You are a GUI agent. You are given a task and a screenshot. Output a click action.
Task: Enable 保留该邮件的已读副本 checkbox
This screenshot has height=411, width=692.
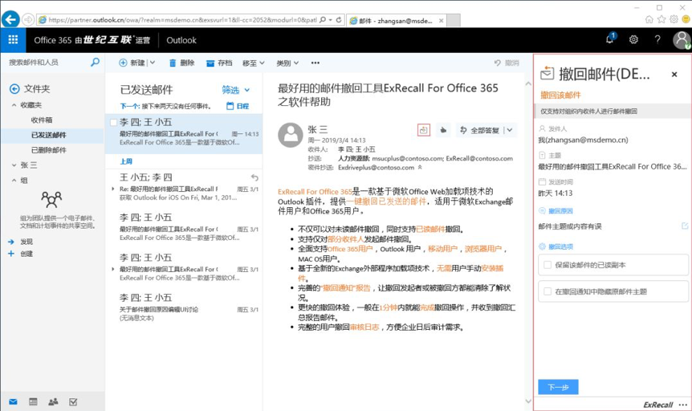tap(547, 265)
